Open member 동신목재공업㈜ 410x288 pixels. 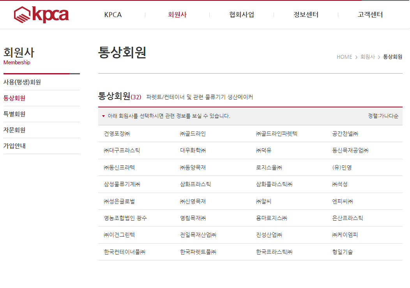pos(350,150)
